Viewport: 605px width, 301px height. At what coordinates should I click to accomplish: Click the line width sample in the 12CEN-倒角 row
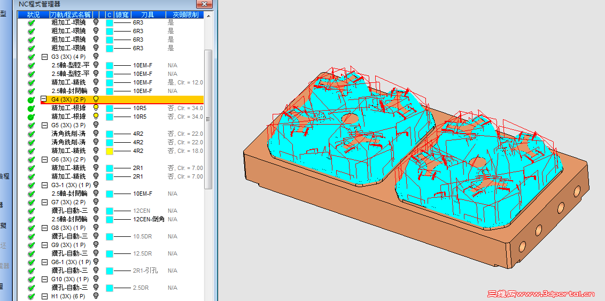122,219
